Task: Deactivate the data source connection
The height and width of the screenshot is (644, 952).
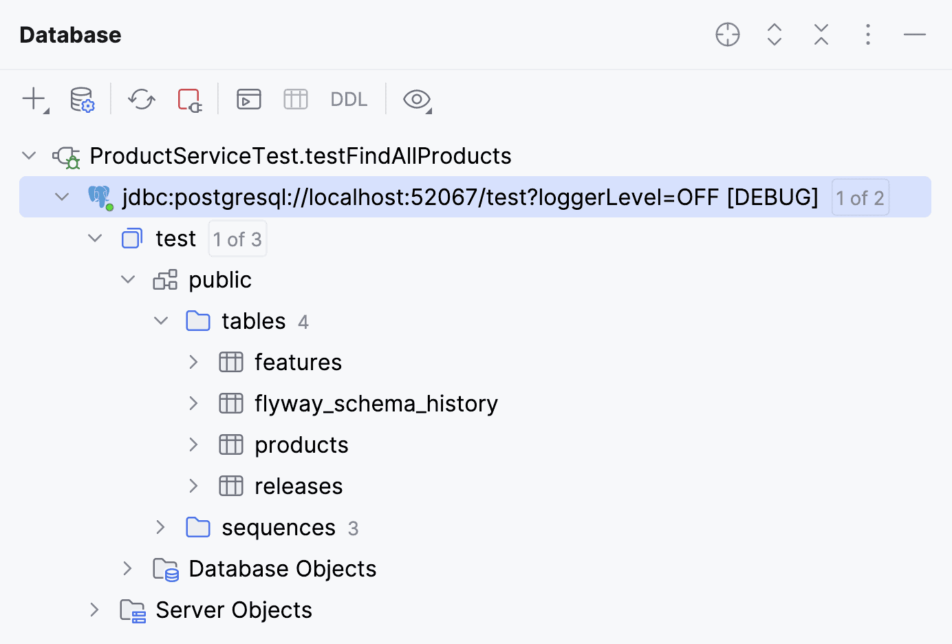Action: coord(189,99)
